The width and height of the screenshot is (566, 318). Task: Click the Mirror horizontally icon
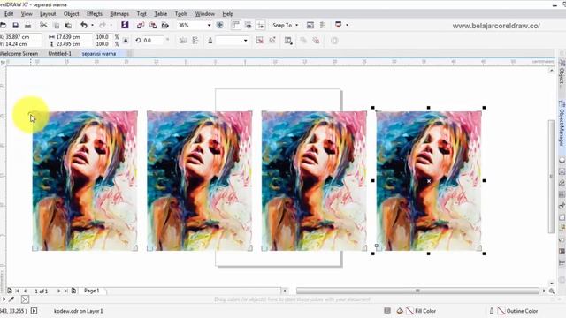[x=183, y=41]
